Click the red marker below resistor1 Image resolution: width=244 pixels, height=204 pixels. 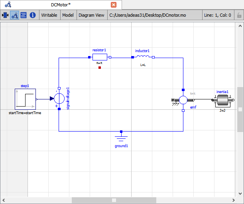coord(100,68)
